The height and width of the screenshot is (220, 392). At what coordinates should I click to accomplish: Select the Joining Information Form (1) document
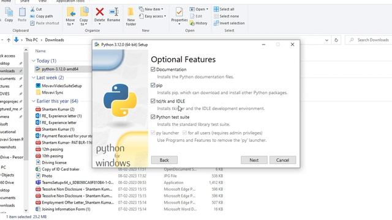coord(66,209)
